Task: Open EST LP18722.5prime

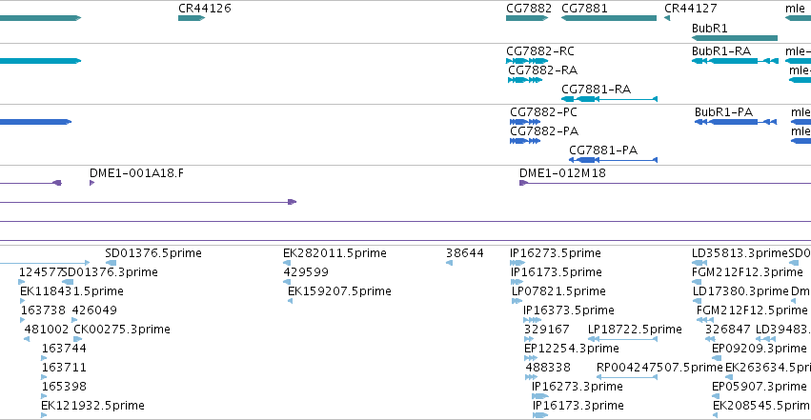Action: click(x=622, y=339)
